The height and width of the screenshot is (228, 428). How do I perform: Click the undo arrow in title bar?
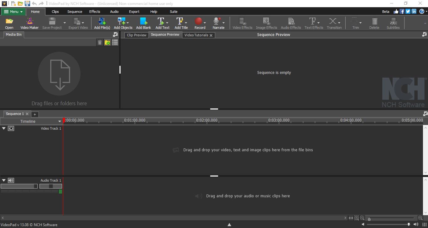coord(34,3)
